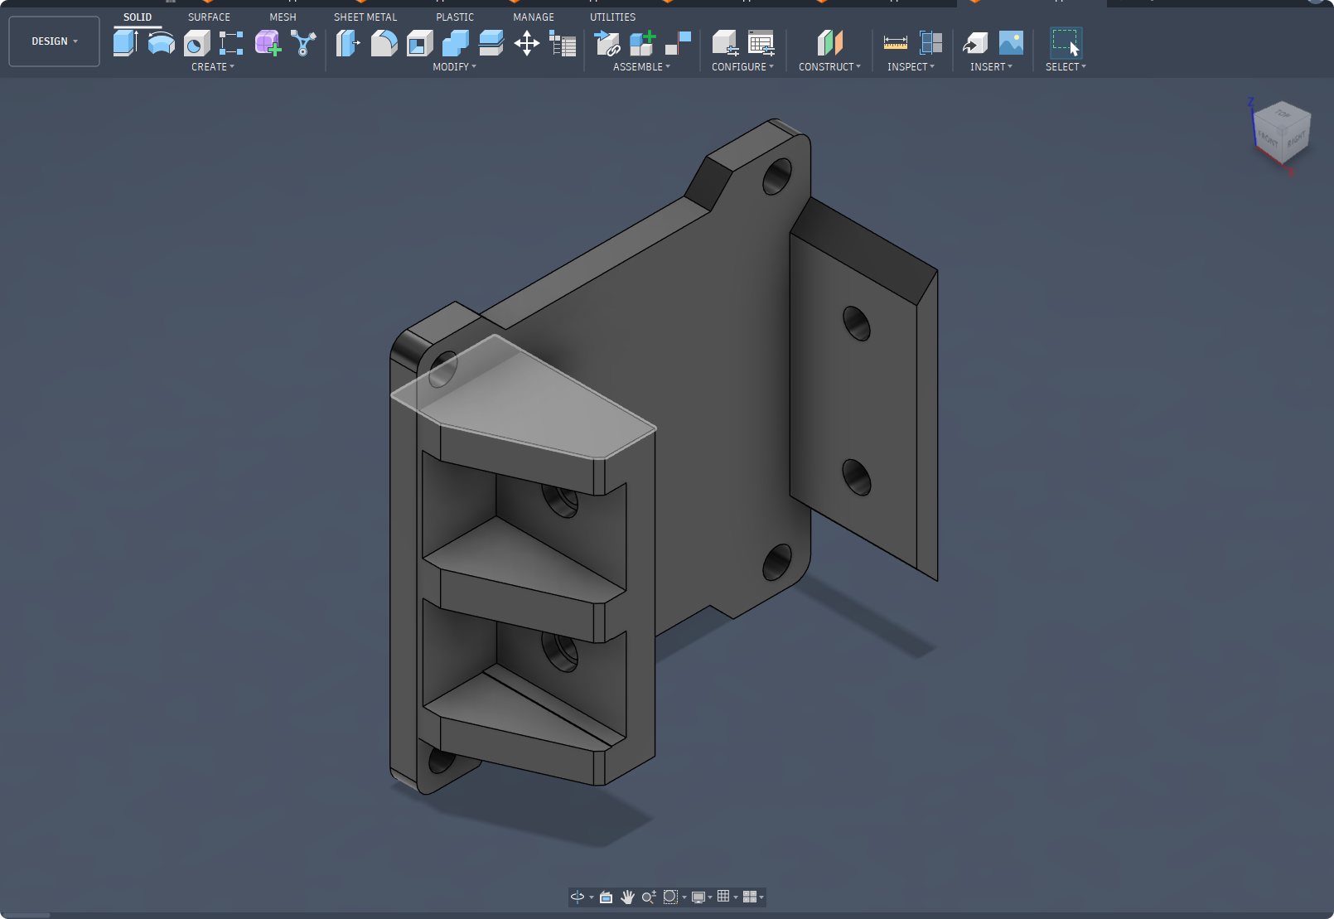Open Viewports dropdown arrow
Image resolution: width=1334 pixels, height=919 pixels.
click(x=761, y=897)
